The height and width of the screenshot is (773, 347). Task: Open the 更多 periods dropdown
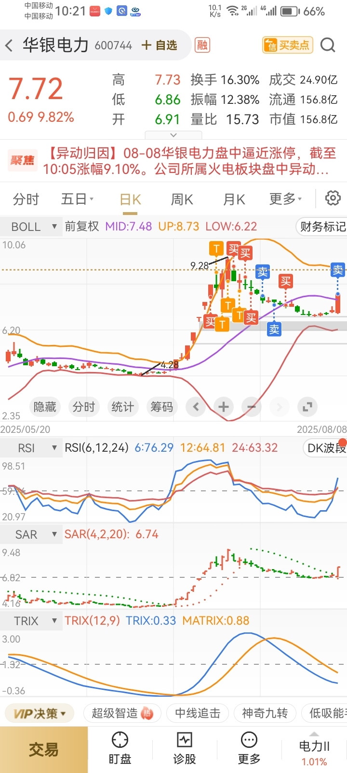[x=285, y=199]
